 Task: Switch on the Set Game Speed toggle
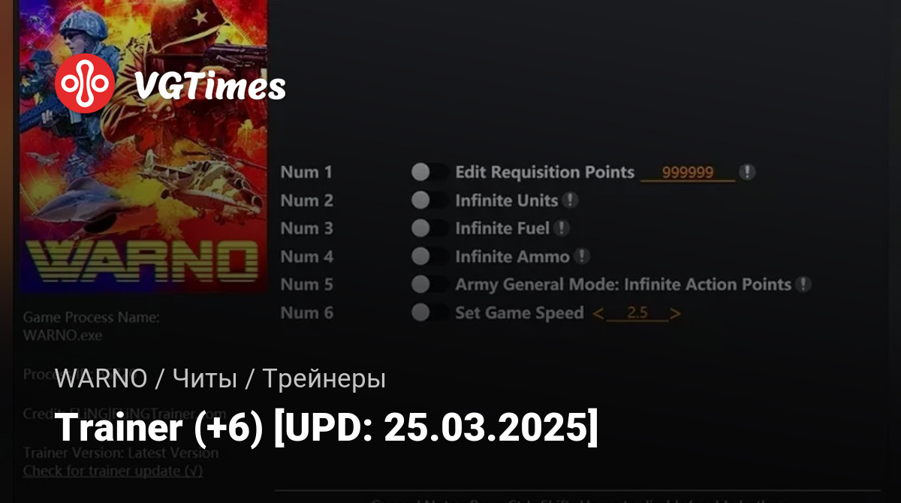pos(430,313)
